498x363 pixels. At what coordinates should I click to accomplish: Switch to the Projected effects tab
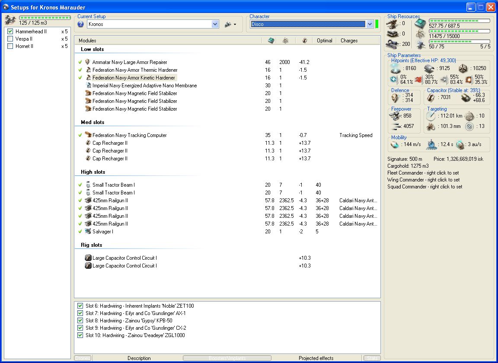[316, 358]
